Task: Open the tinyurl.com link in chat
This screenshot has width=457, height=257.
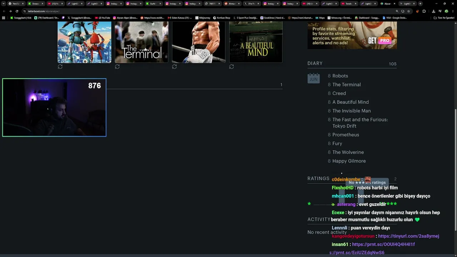Action: pyautogui.click(x=408, y=236)
